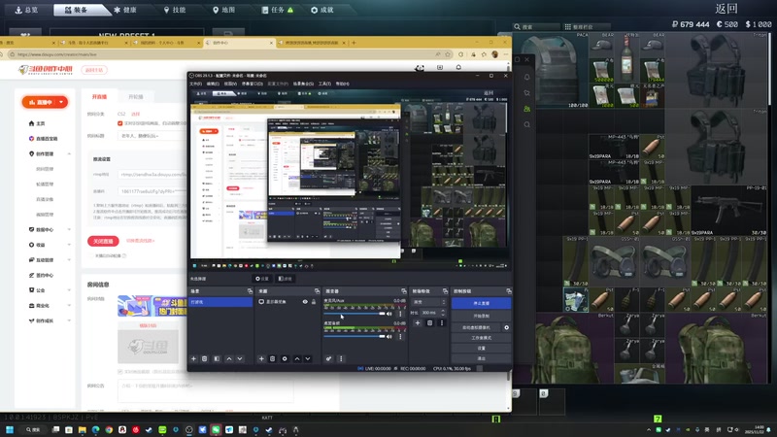Expand the revenue sidebar section
This screenshot has width=777, height=437.
tap(69, 245)
